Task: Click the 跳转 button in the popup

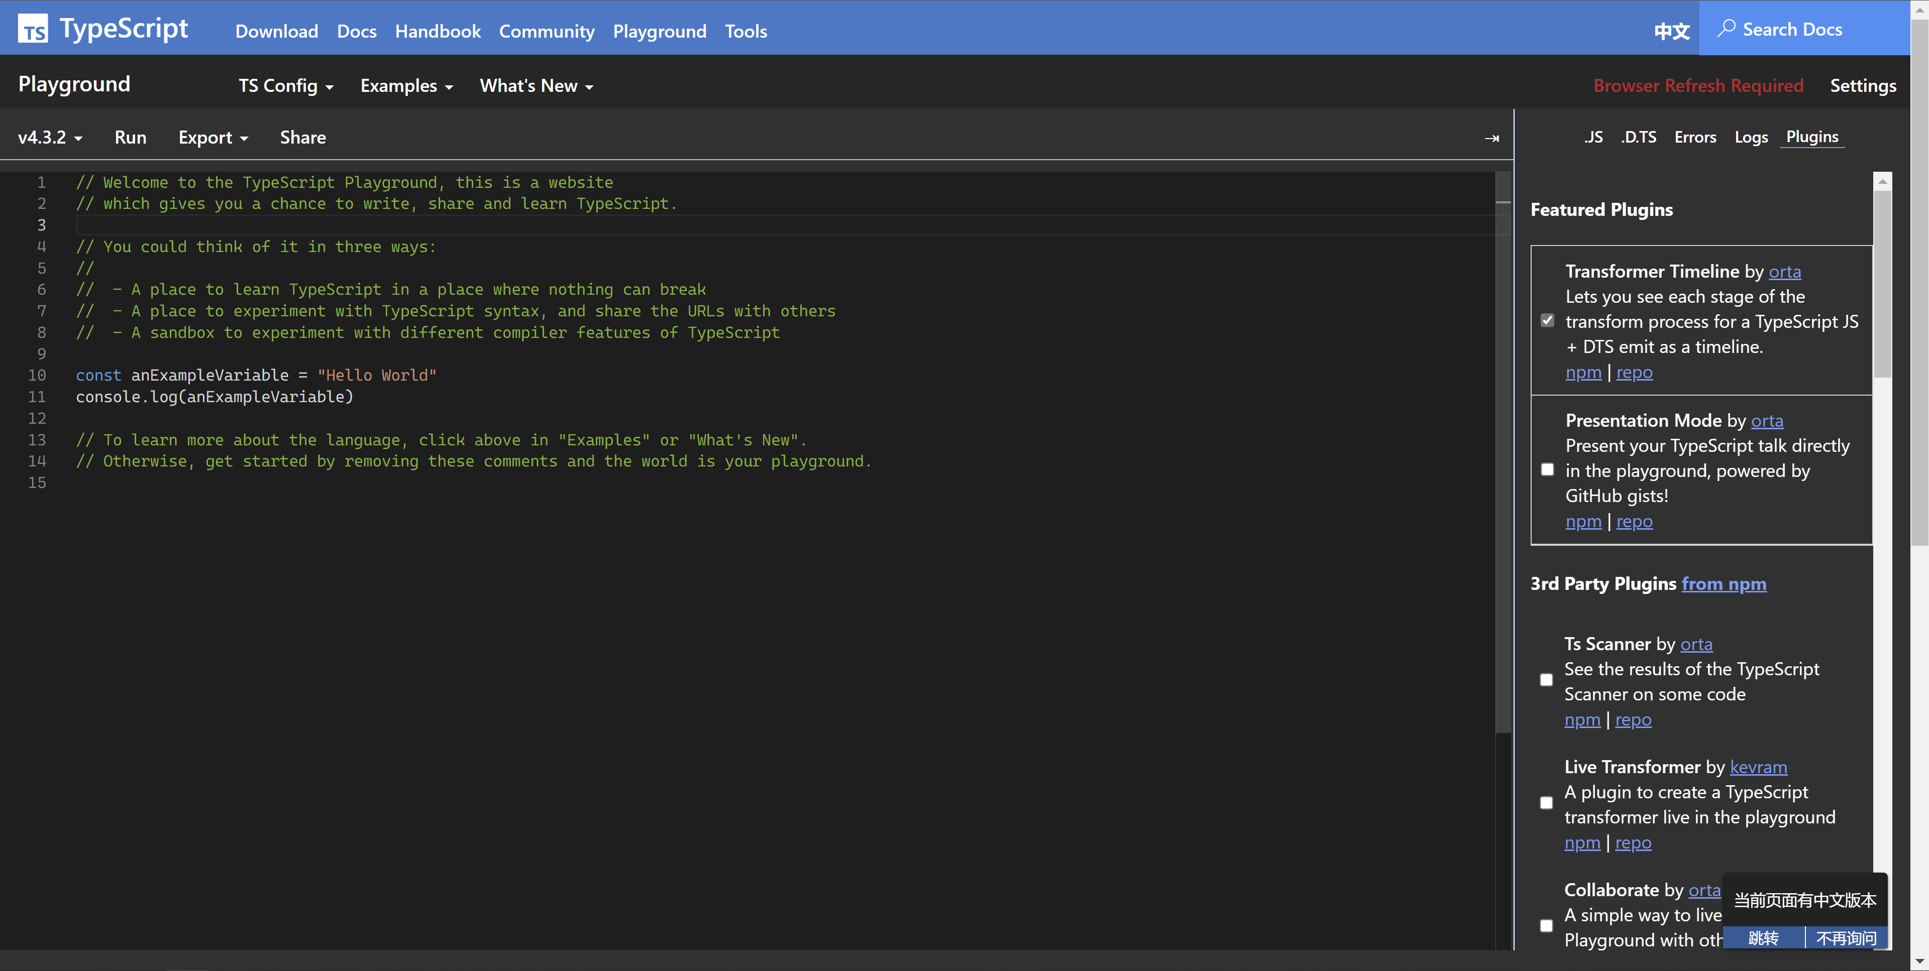Action: (1764, 938)
